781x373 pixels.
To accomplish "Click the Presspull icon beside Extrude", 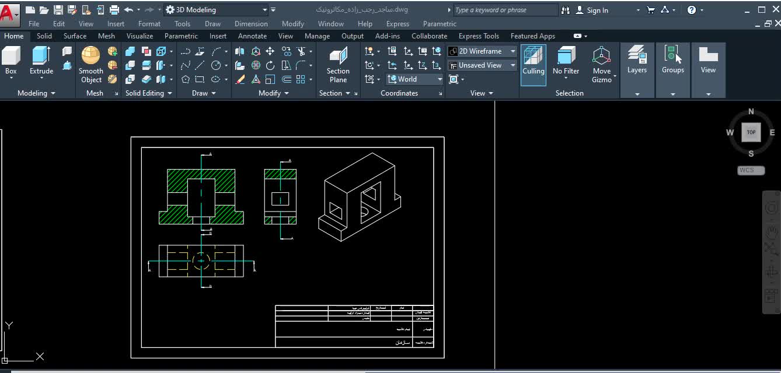I will click(x=67, y=65).
